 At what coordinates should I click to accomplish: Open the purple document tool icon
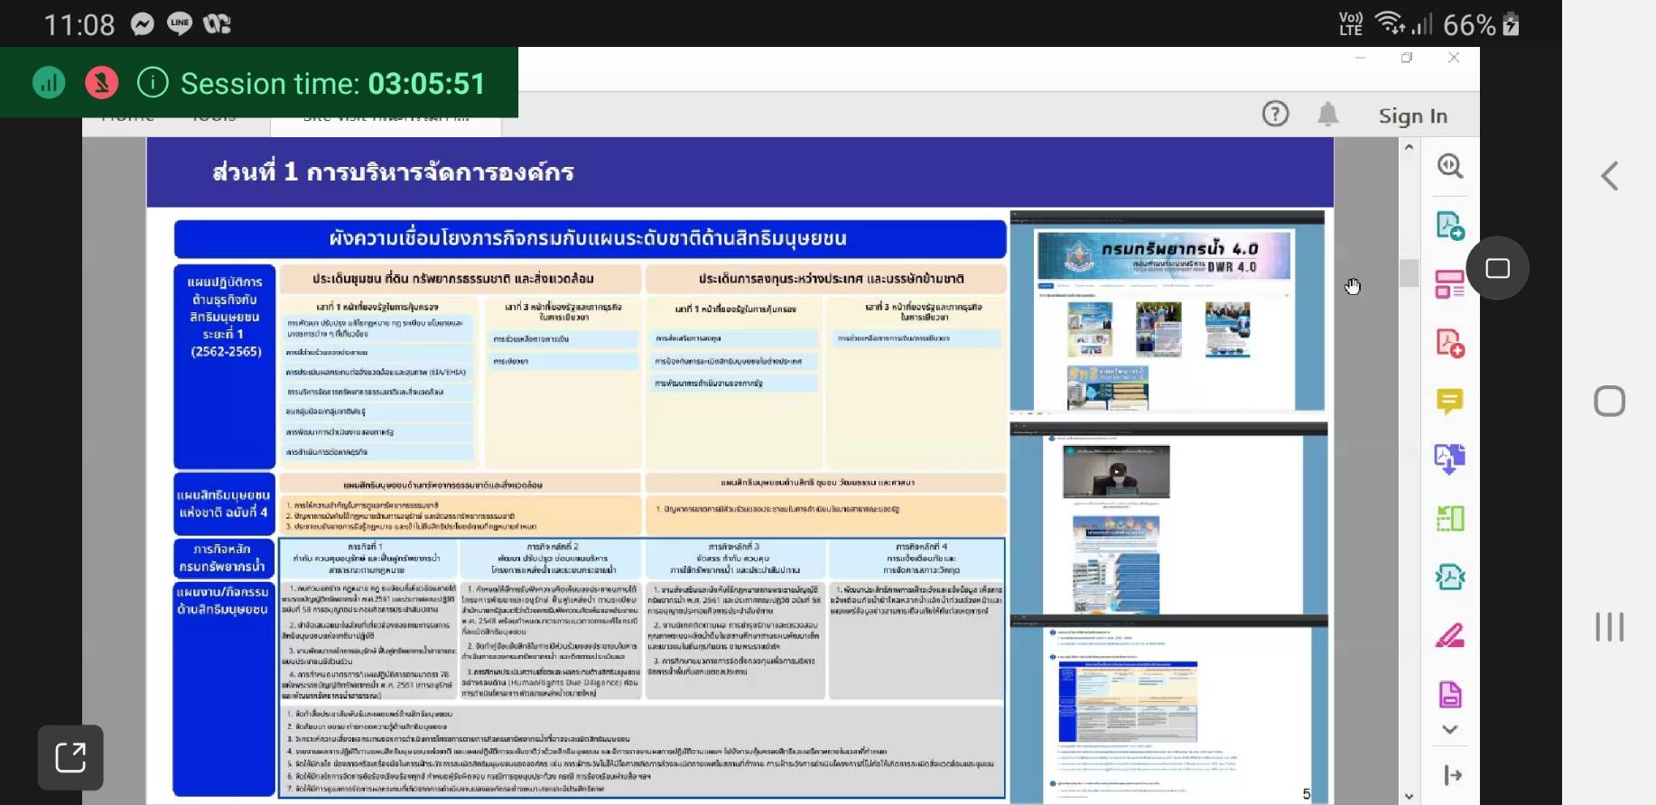(1450, 694)
